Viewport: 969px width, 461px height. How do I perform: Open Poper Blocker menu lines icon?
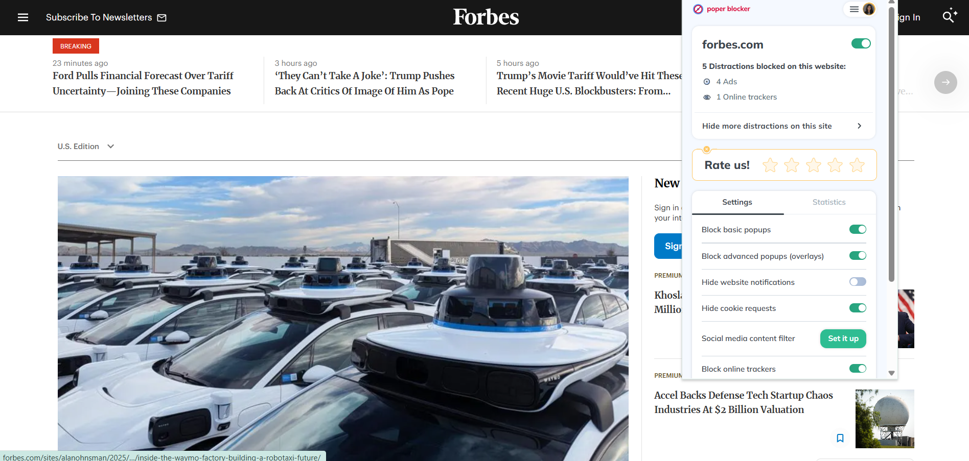[x=854, y=9]
